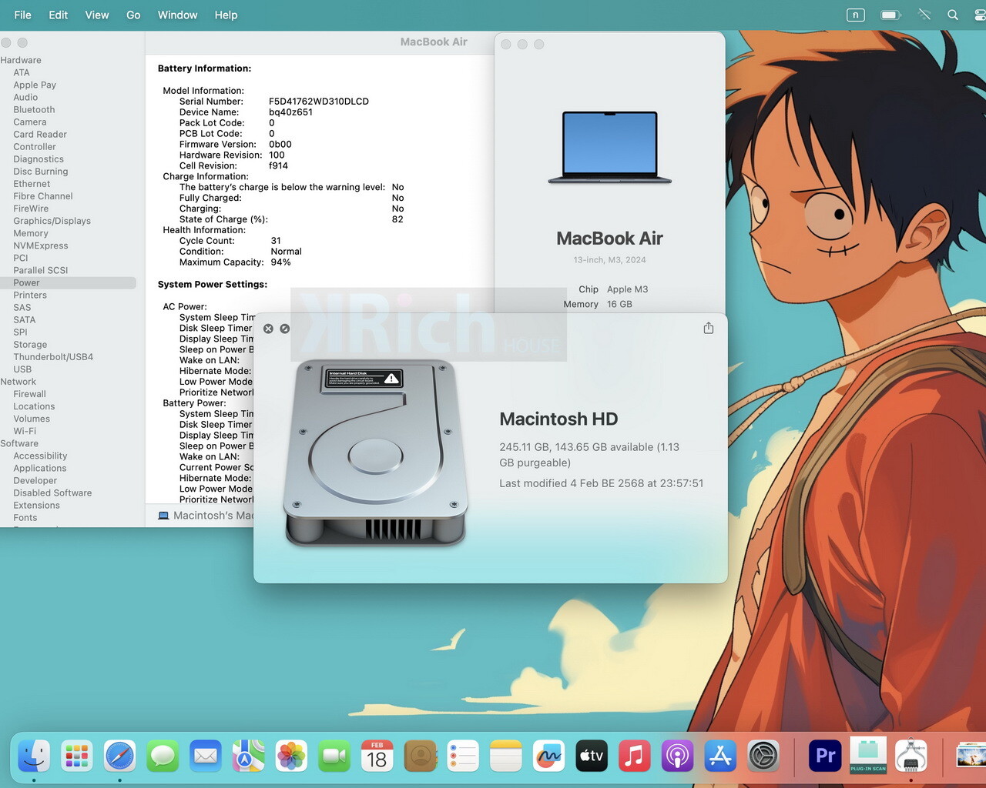The height and width of the screenshot is (788, 986).
Task: Click the Wi-Fi off icon in menu bar
Action: [924, 15]
